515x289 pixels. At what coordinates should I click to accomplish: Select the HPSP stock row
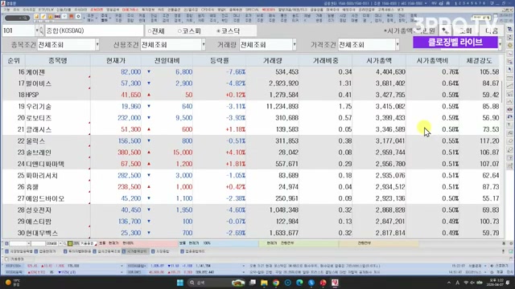(x=252, y=95)
